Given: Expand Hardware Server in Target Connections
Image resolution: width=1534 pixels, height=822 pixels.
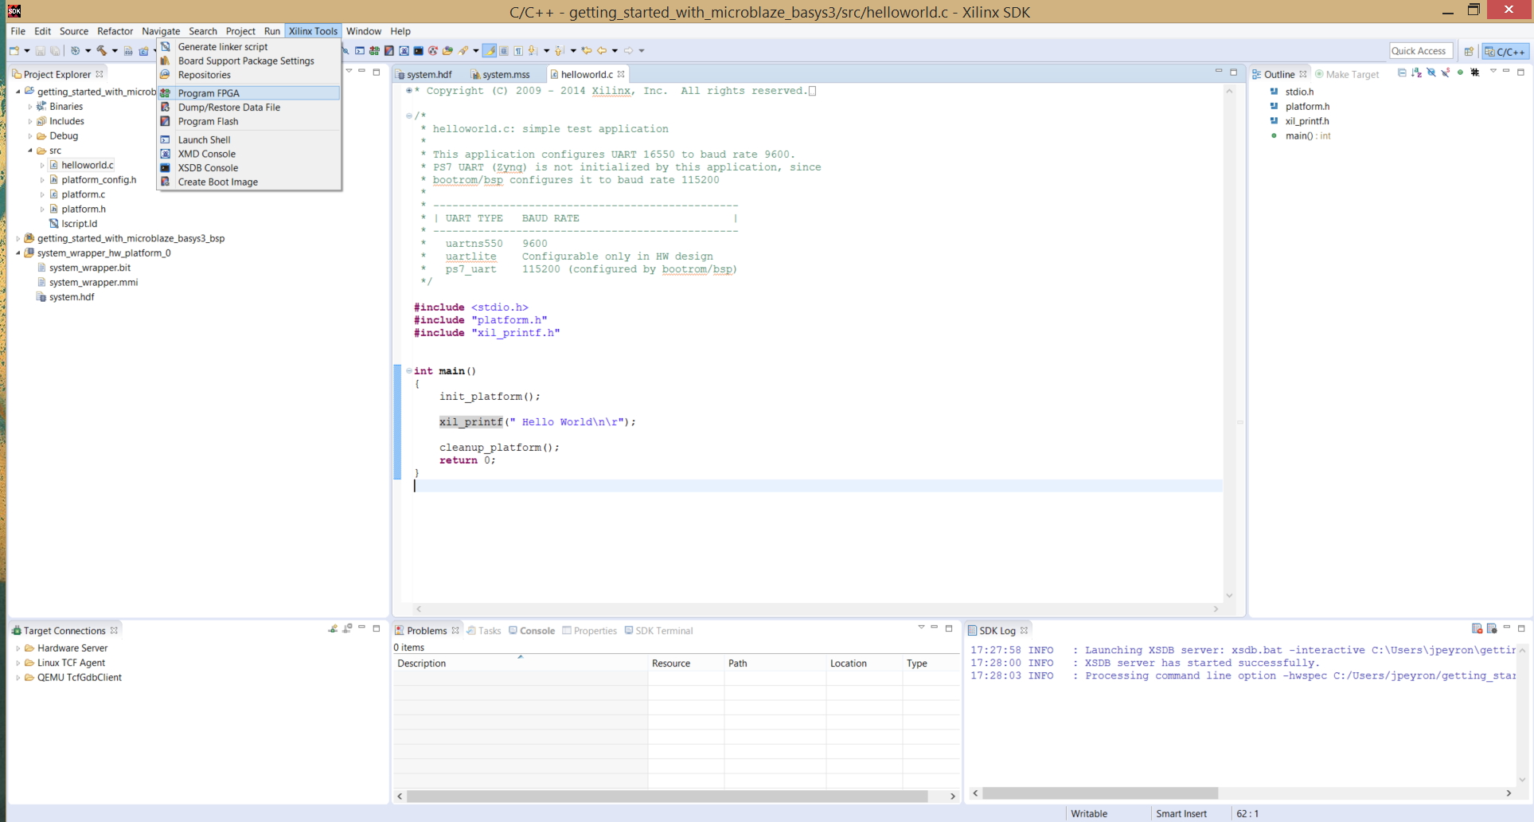Looking at the screenshot, I should 18,648.
